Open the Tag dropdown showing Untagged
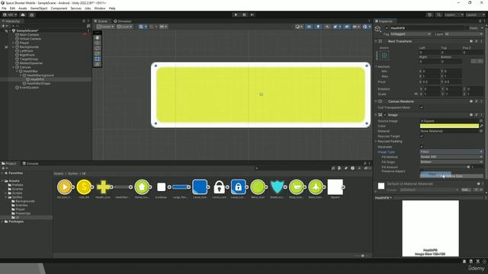 (410, 33)
